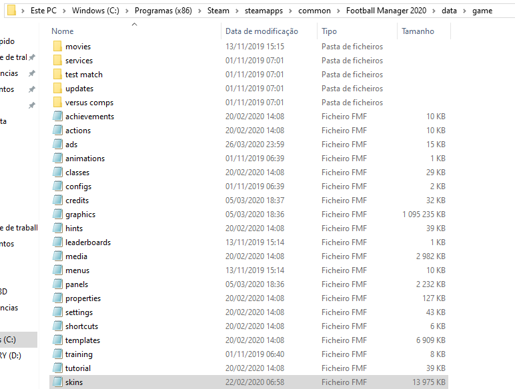This screenshot has height=389, width=515.
Task: Expand the chevron after steamapps in path
Action: (290, 11)
